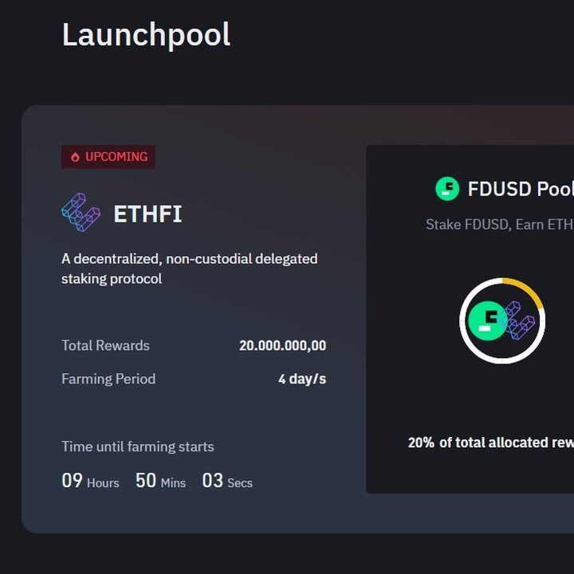Click the decentralized staking protocol description

[190, 269]
